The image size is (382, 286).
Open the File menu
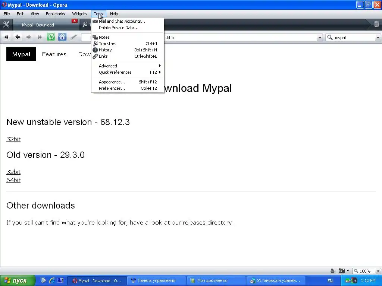click(x=7, y=14)
